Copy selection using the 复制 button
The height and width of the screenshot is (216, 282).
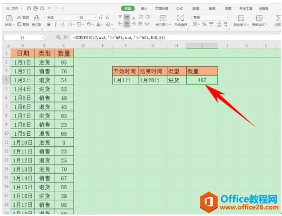click(x=23, y=24)
